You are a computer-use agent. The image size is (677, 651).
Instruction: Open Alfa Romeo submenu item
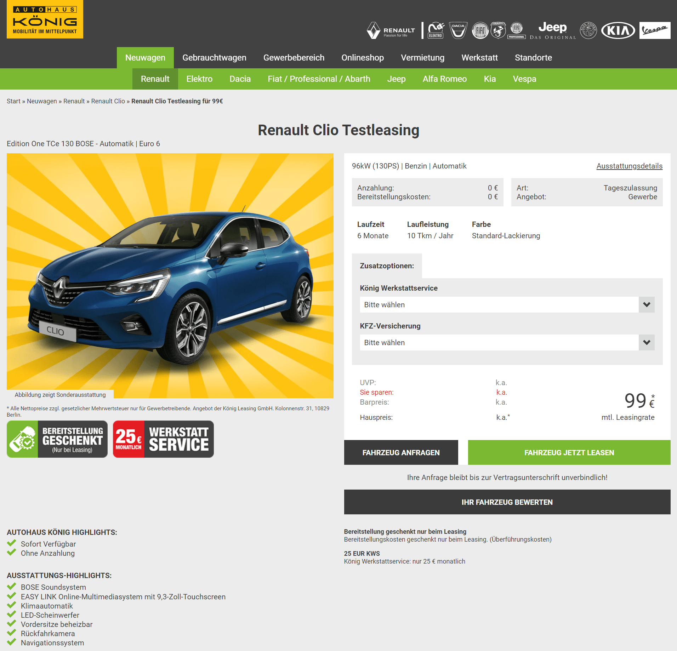pos(445,79)
